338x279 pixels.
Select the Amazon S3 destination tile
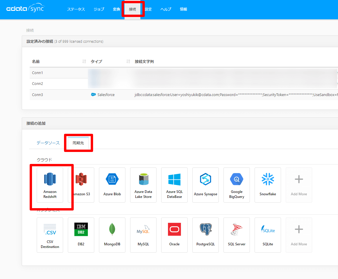[81, 185]
